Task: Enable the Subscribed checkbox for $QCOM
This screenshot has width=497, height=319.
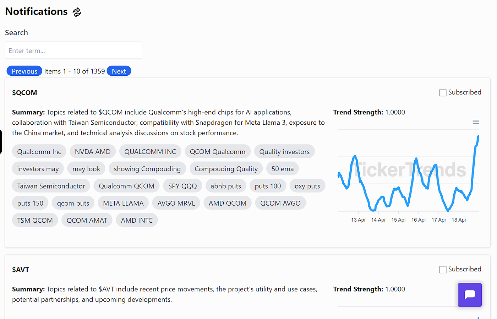Action: (443, 92)
